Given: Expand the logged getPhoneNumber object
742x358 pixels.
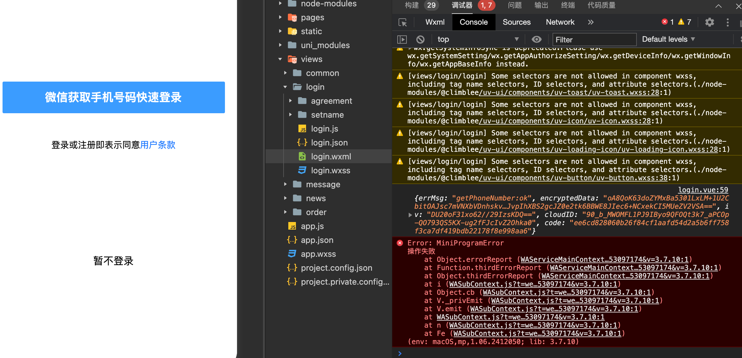Looking at the screenshot, I should coord(410,215).
